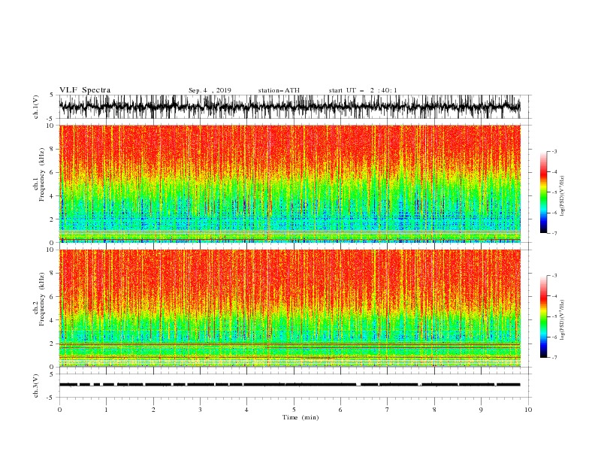Click the ch.2 colorbar "log(PSD)(V²/Hz)" label
The image size is (595, 460).
pyautogui.click(x=563, y=320)
